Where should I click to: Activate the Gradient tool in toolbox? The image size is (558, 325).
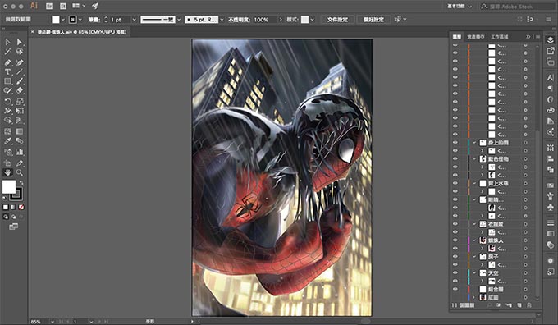click(x=20, y=131)
